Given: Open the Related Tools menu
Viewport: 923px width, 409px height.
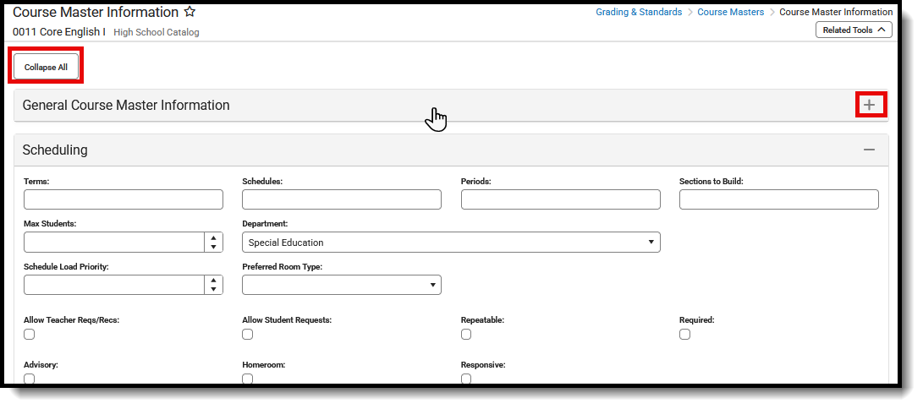Looking at the screenshot, I should [x=854, y=30].
